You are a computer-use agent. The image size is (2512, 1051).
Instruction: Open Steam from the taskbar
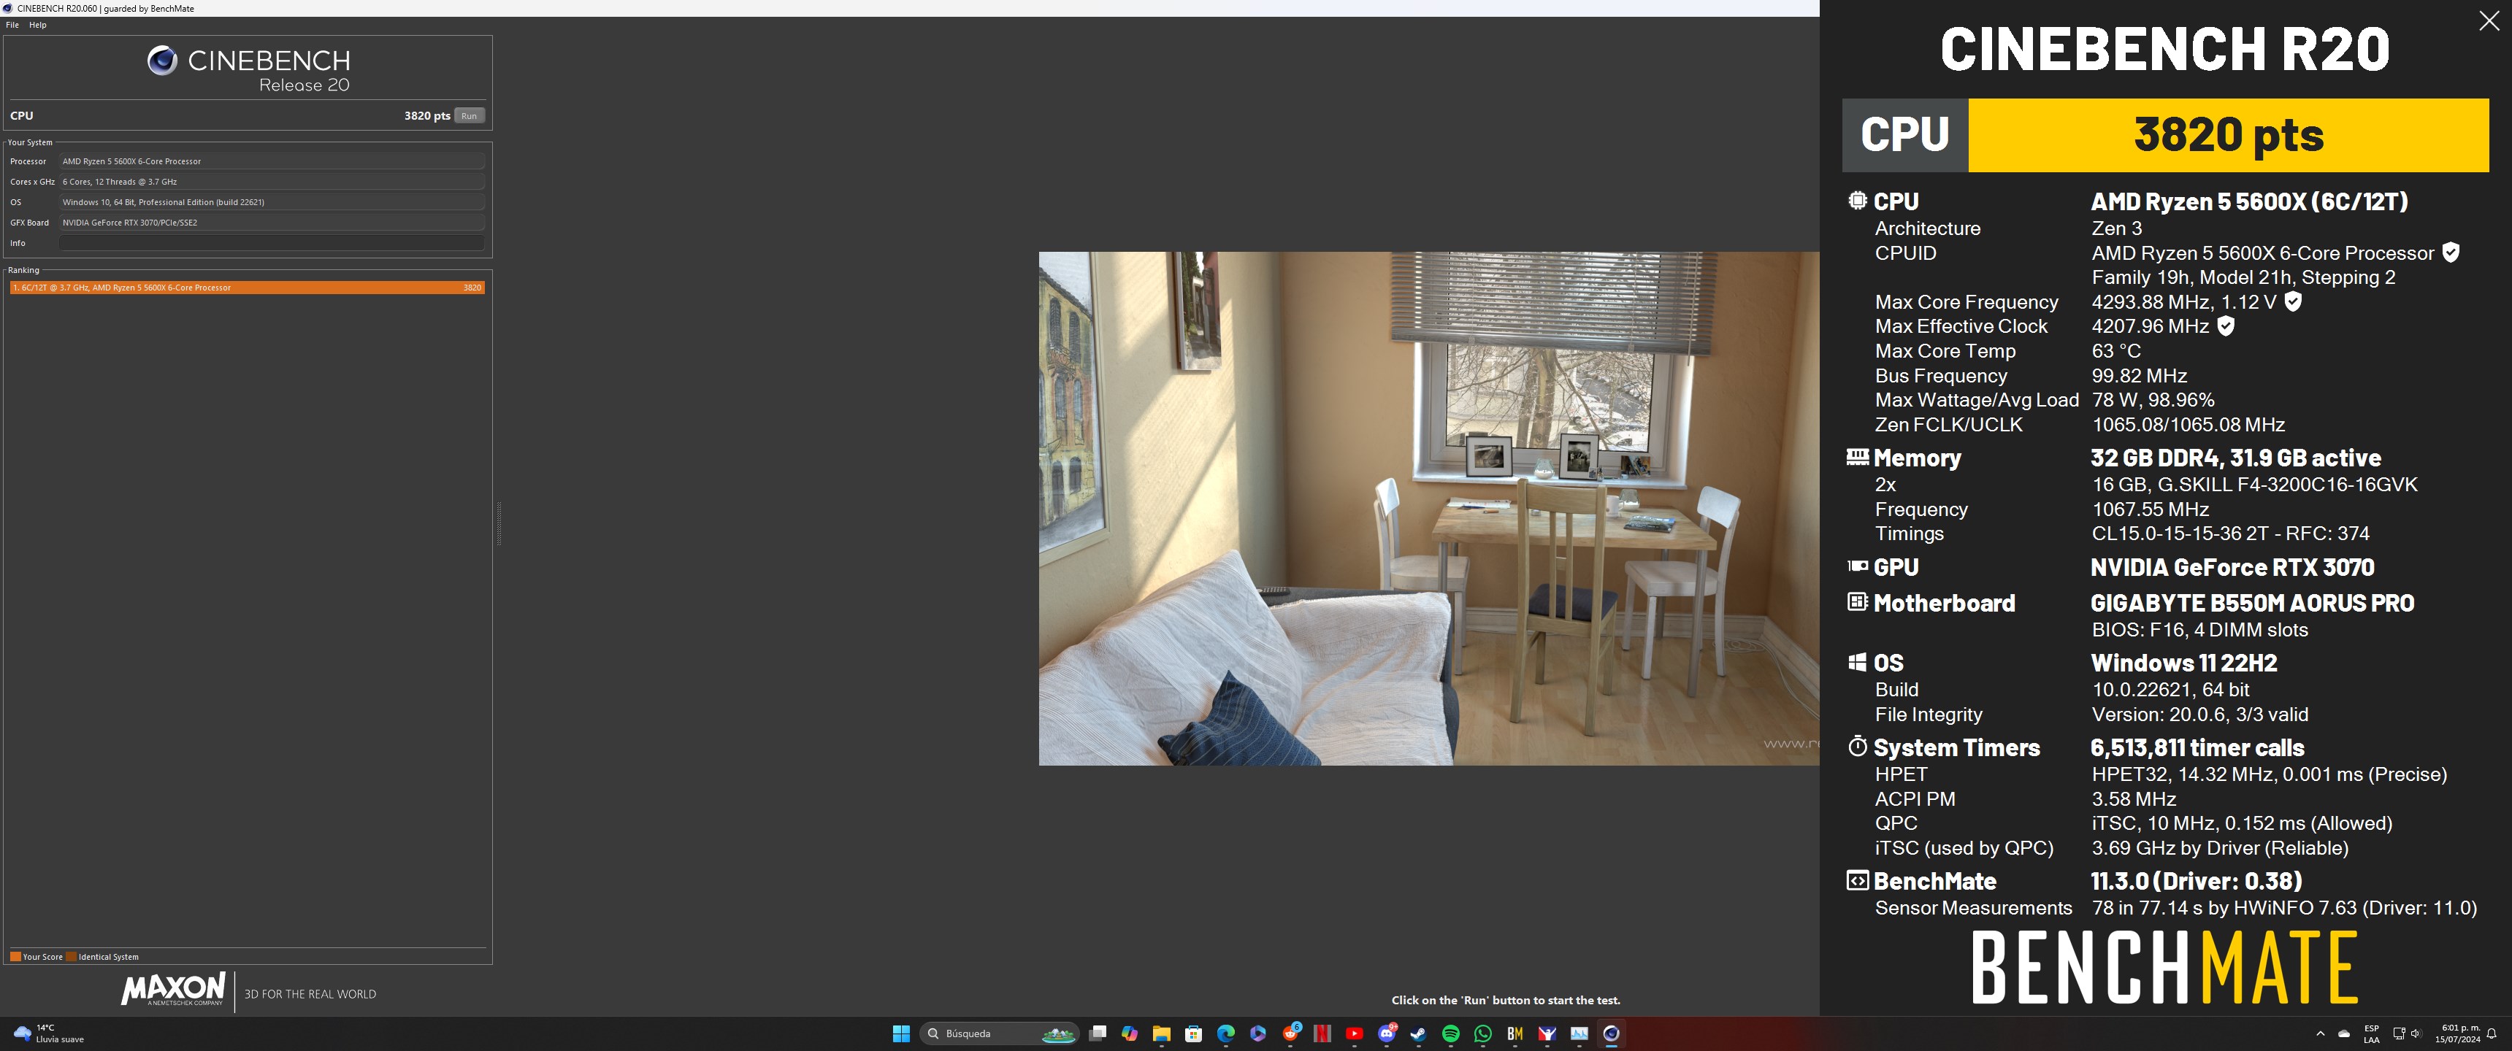click(x=1419, y=1033)
